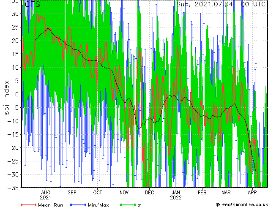
Task: Click the 'Mean Run' legend text
Action: pos(51,205)
